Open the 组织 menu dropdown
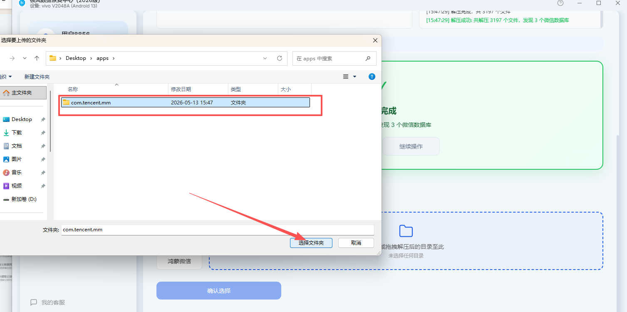The width and height of the screenshot is (627, 312). tap(6, 77)
